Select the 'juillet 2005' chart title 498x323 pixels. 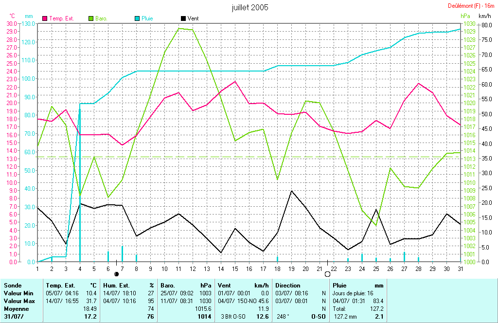[x=250, y=8]
